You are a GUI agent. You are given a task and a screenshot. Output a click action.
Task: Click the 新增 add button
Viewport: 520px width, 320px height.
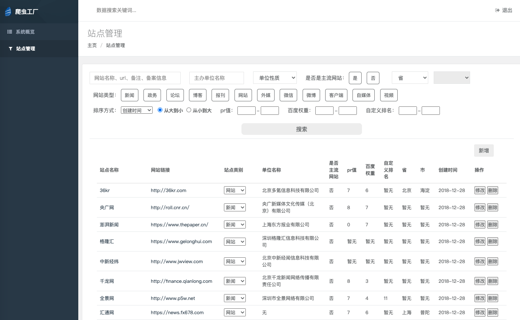coord(484,151)
